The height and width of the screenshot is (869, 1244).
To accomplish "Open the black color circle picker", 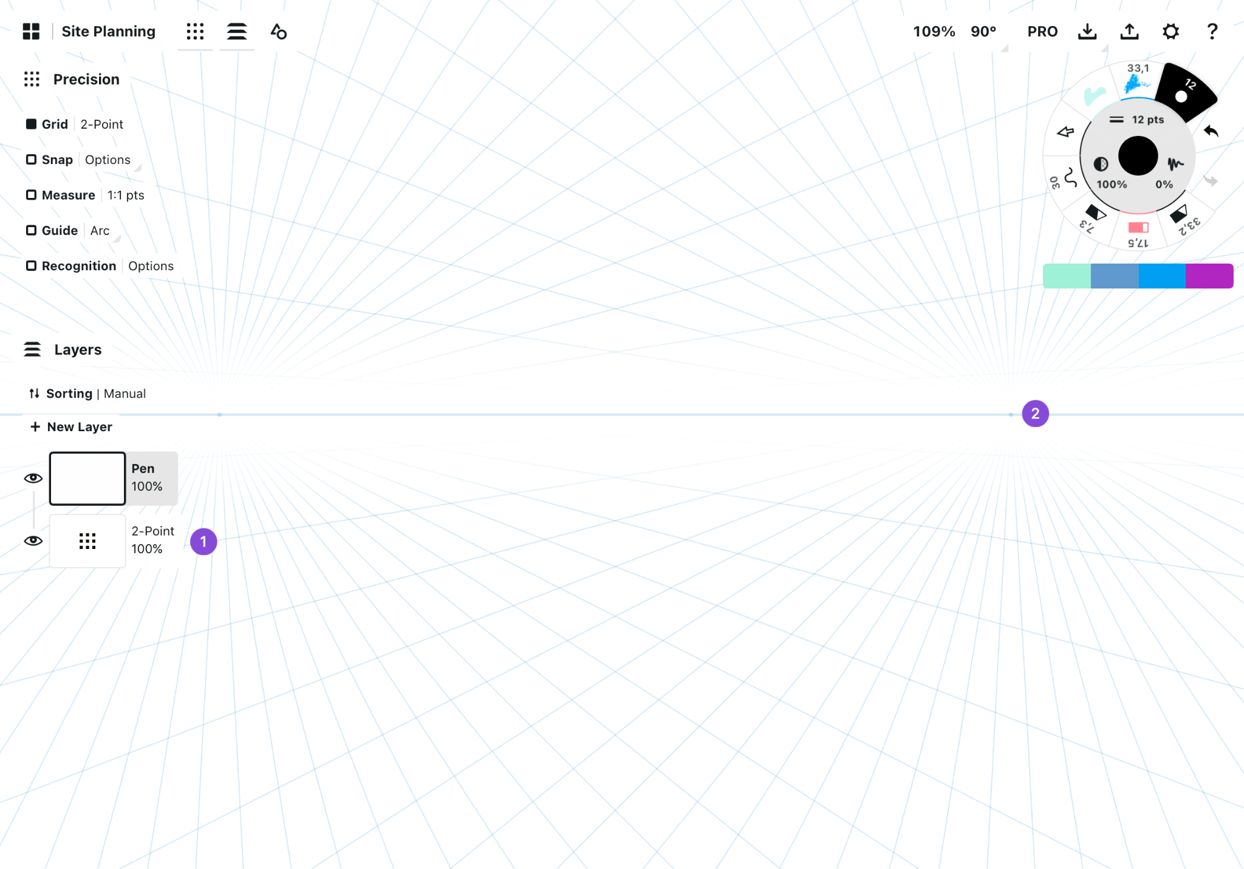I will 1138,155.
